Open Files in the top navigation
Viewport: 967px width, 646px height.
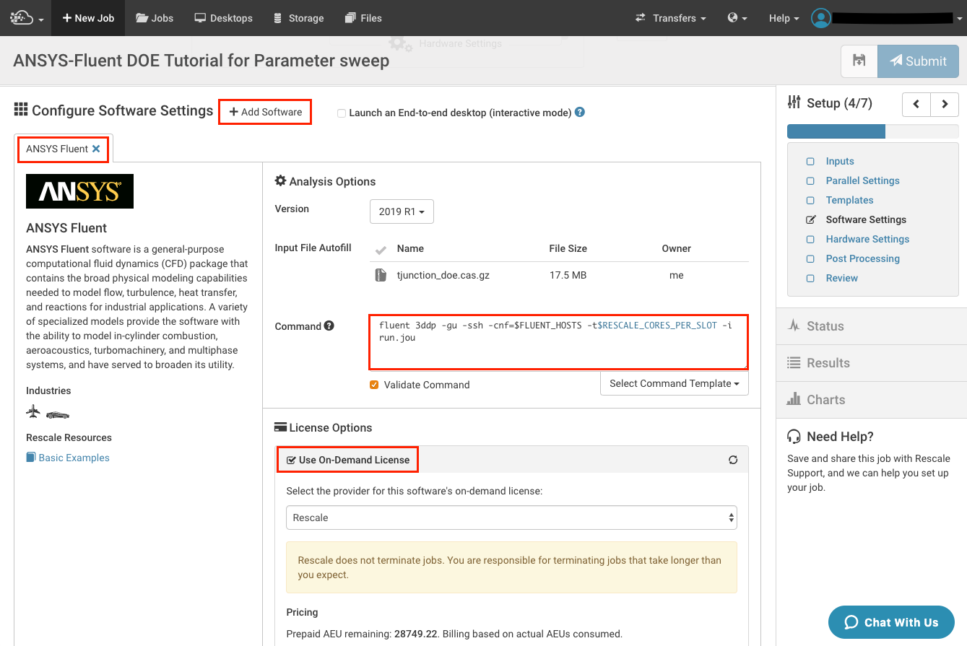[x=363, y=18]
